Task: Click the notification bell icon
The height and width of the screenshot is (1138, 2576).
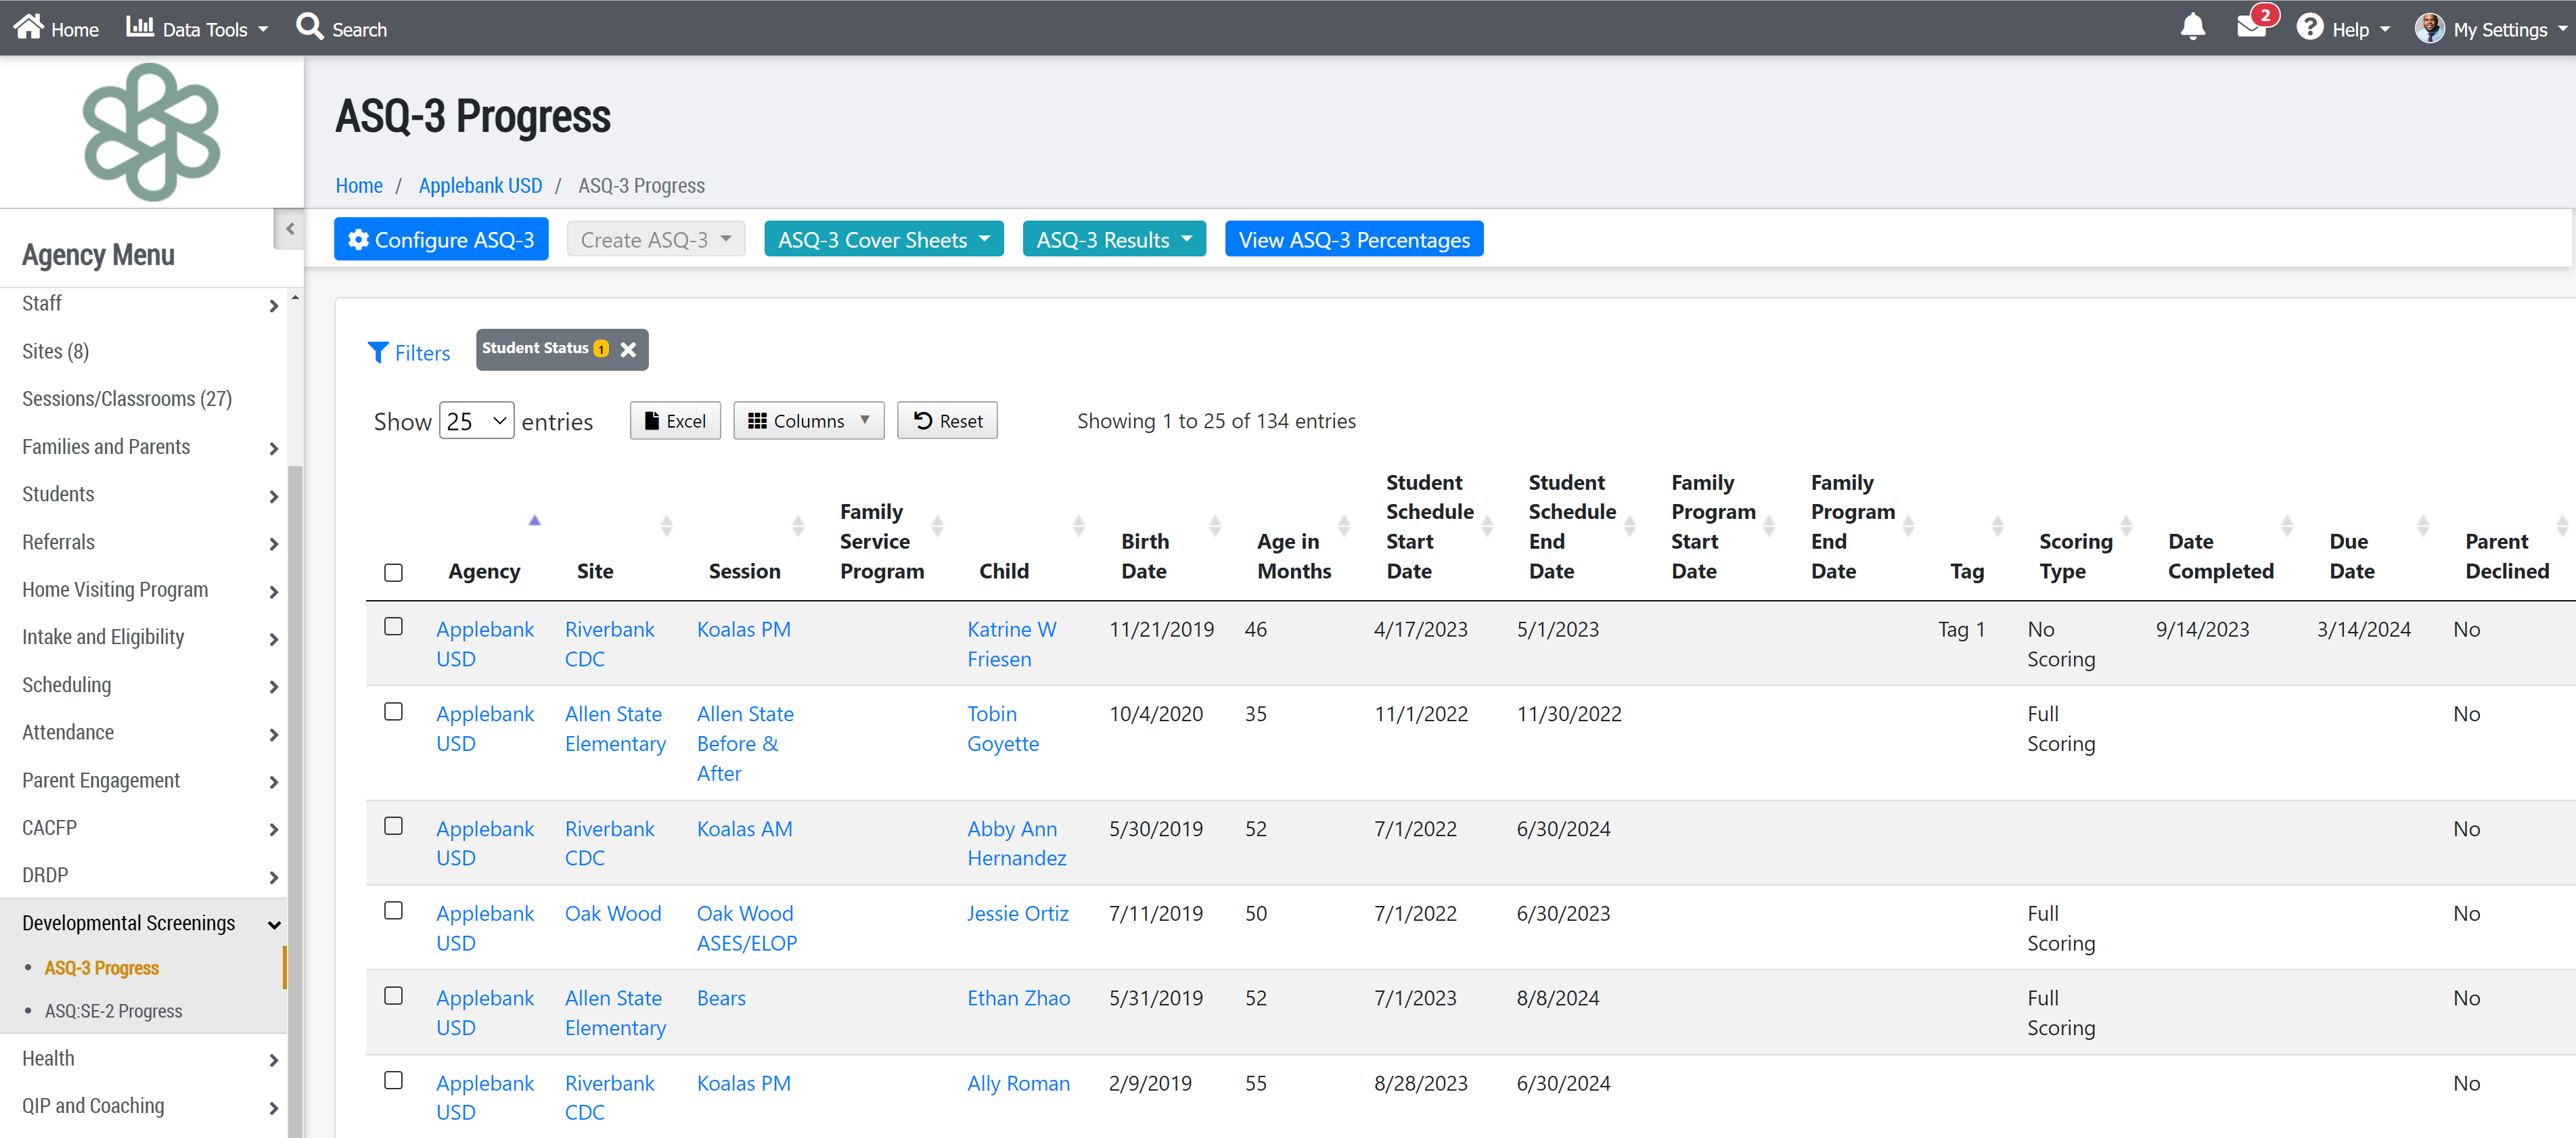Action: pyautogui.click(x=2192, y=27)
